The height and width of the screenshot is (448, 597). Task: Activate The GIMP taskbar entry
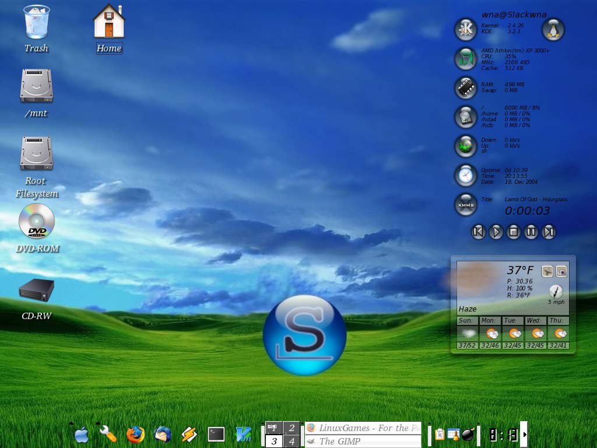[x=363, y=441]
